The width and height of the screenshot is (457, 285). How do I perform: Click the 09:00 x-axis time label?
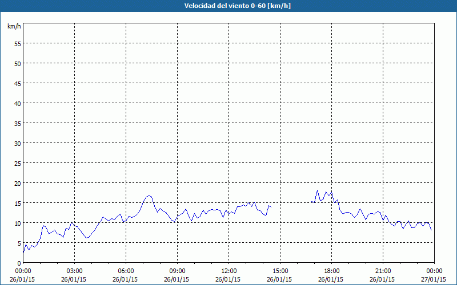(177, 270)
